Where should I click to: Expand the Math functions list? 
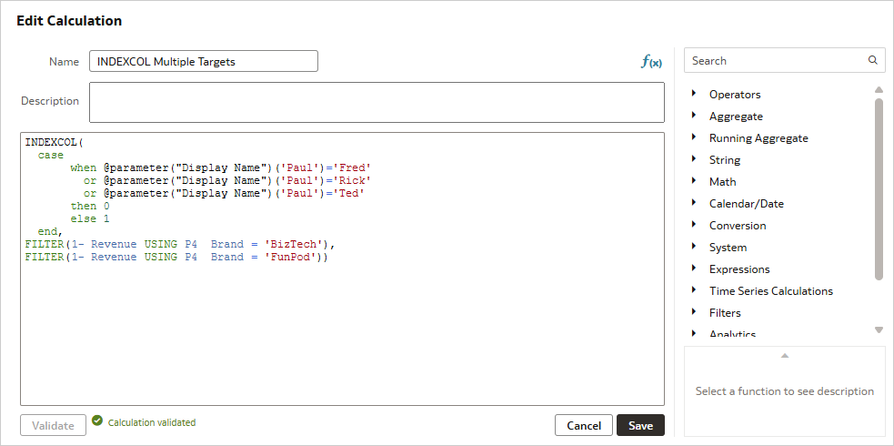click(694, 181)
